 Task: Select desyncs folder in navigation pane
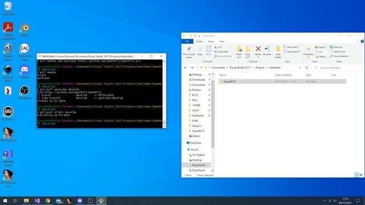196,126
